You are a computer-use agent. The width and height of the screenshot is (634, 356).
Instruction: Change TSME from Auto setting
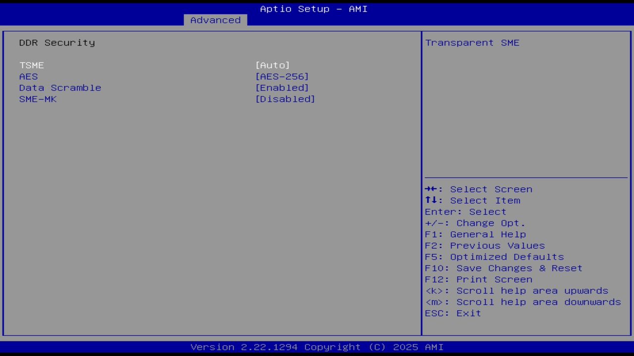tap(272, 65)
